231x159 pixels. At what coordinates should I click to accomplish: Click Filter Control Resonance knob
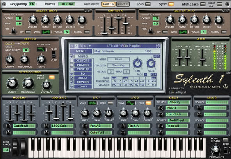28,83
